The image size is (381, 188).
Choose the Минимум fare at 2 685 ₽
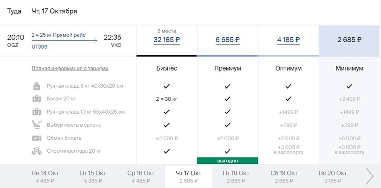(x=349, y=39)
